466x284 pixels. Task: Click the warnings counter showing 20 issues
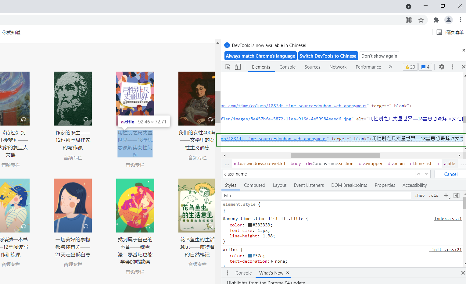(410, 67)
